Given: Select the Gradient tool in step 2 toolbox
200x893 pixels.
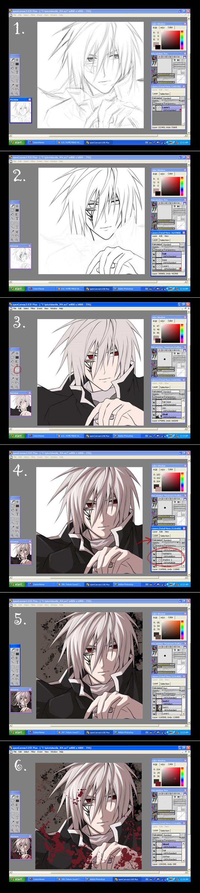Looking at the screenshot, I should pos(17,215).
